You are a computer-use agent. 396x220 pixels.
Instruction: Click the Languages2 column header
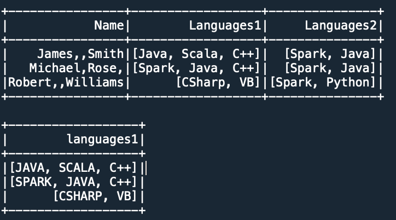[x=340, y=25]
